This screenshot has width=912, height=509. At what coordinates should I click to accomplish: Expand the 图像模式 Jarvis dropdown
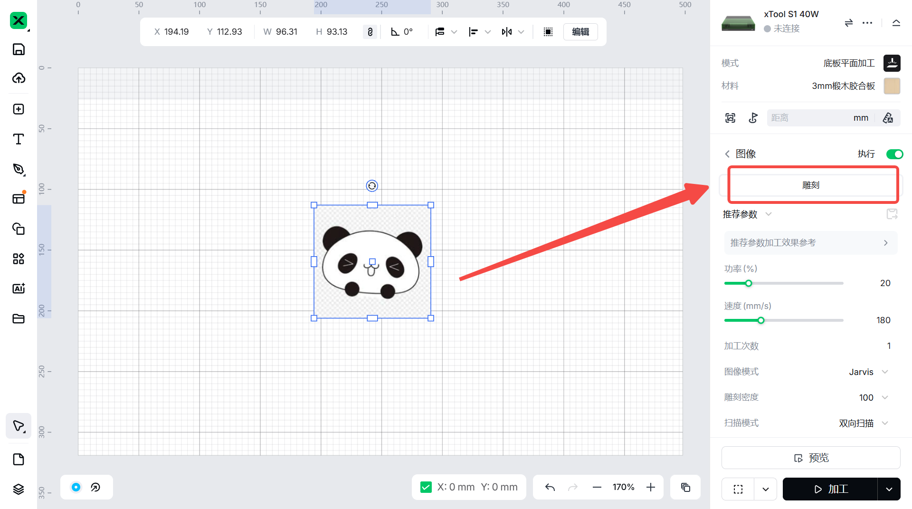pos(868,372)
